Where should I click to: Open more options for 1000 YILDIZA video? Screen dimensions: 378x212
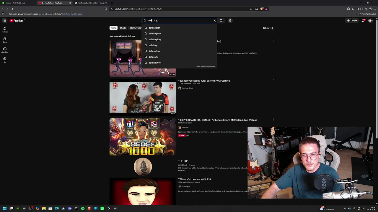273,120
